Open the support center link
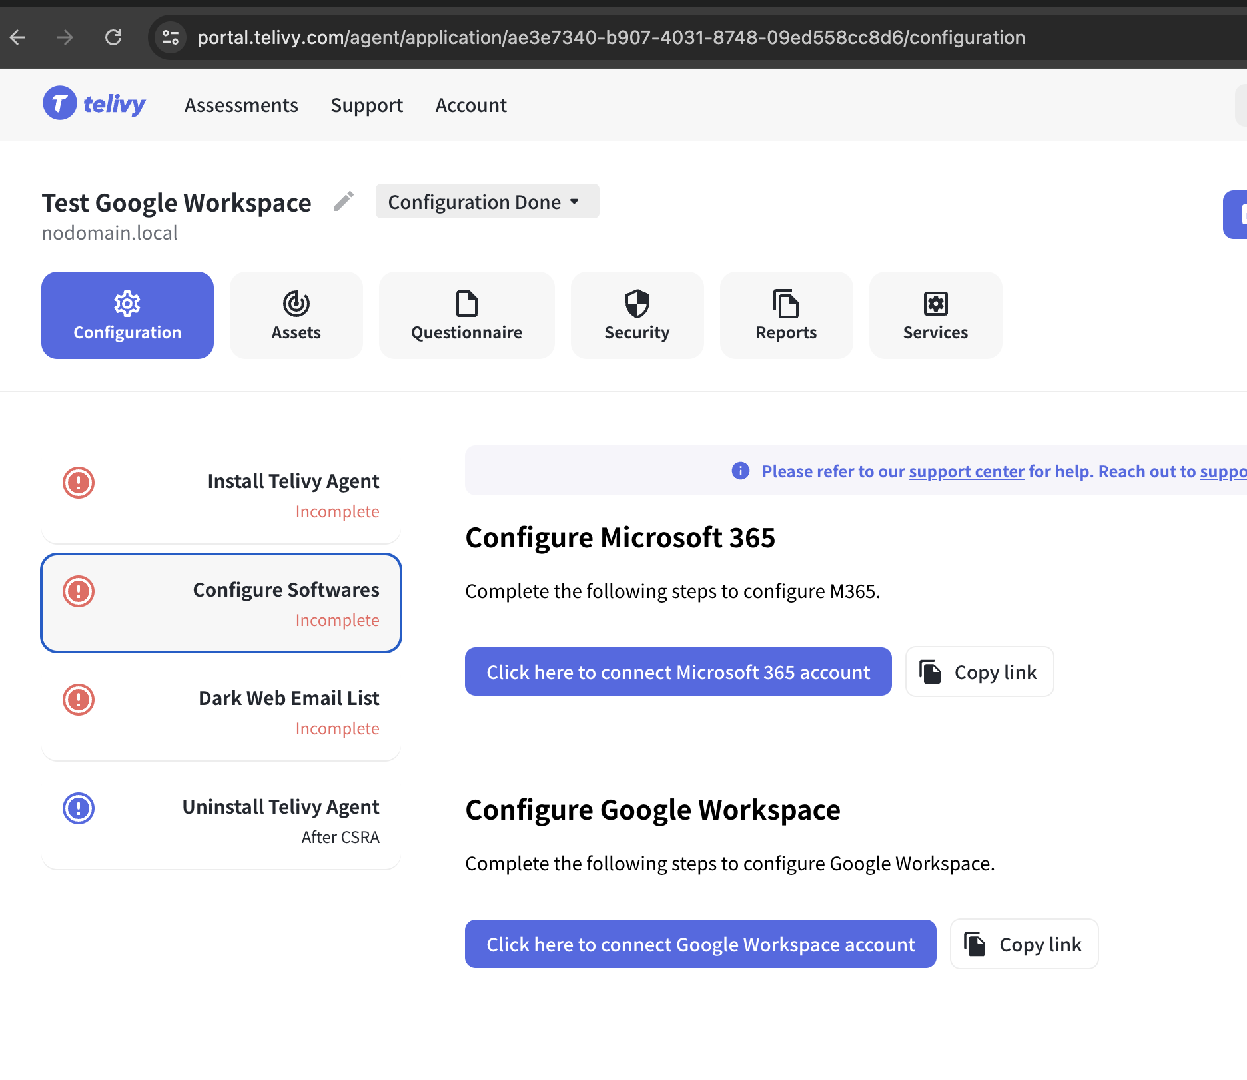This screenshot has width=1247, height=1080. click(x=967, y=471)
